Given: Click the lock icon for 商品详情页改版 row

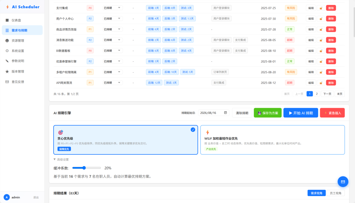Looking at the screenshot, I should tap(321, 29).
